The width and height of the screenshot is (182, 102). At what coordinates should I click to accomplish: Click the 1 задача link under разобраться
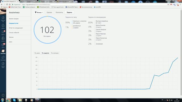[x=76, y=28]
